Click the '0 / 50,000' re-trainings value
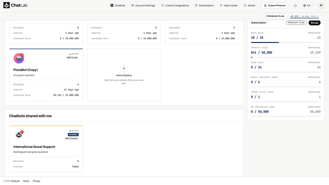 (260, 112)
